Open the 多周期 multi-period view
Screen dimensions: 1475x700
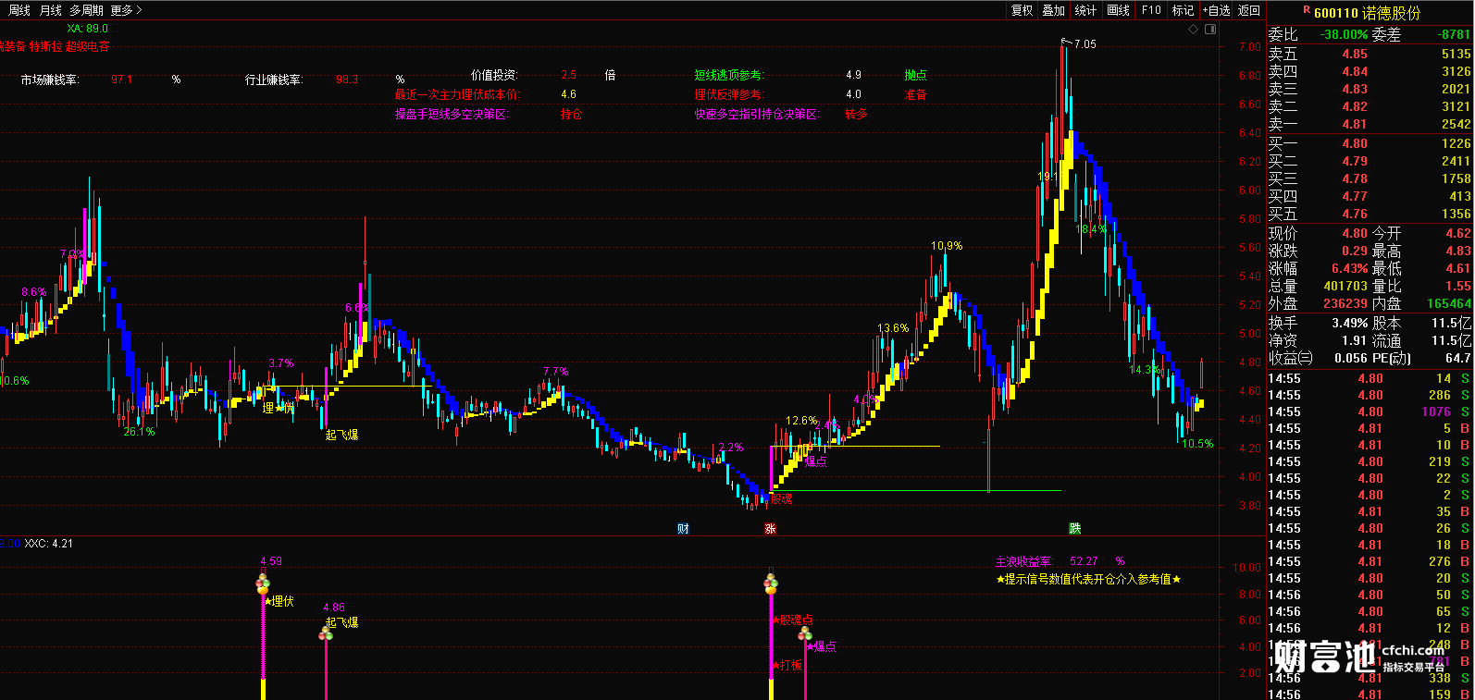pyautogui.click(x=86, y=10)
